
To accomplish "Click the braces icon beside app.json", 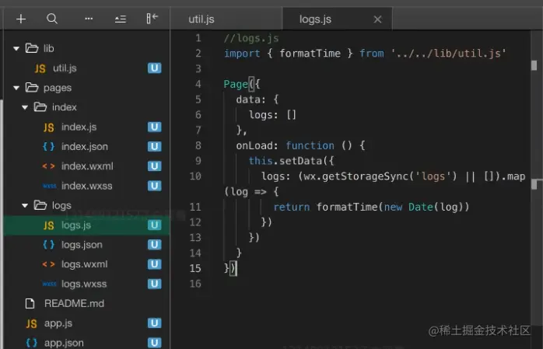I will click(32, 343).
